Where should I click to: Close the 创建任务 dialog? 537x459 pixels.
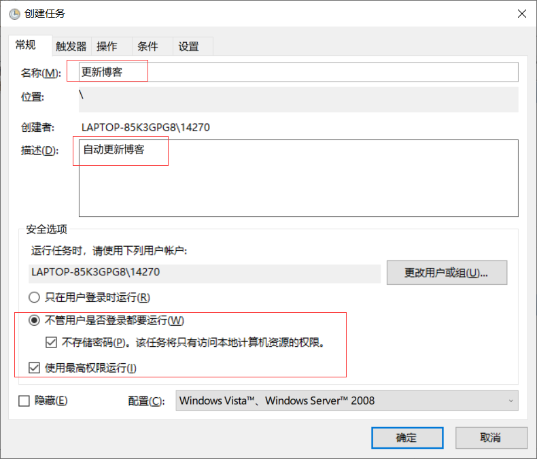(522, 14)
